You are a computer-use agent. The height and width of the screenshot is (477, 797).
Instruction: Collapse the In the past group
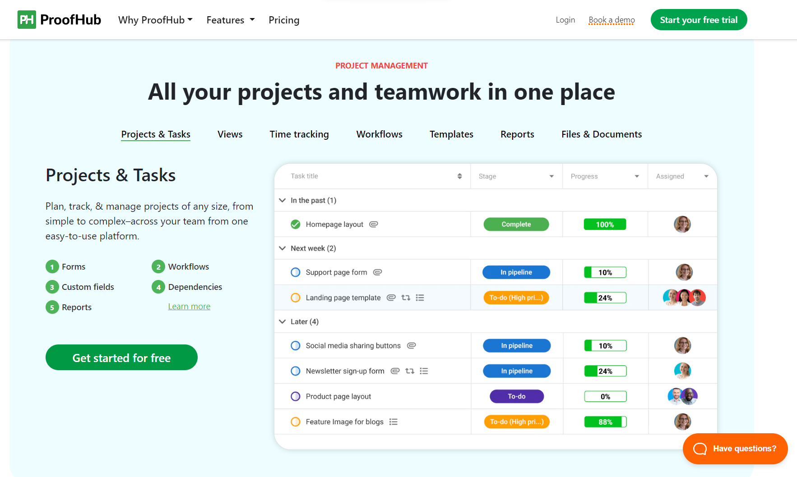(x=283, y=200)
